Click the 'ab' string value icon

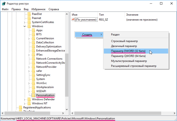[x=73, y=19]
